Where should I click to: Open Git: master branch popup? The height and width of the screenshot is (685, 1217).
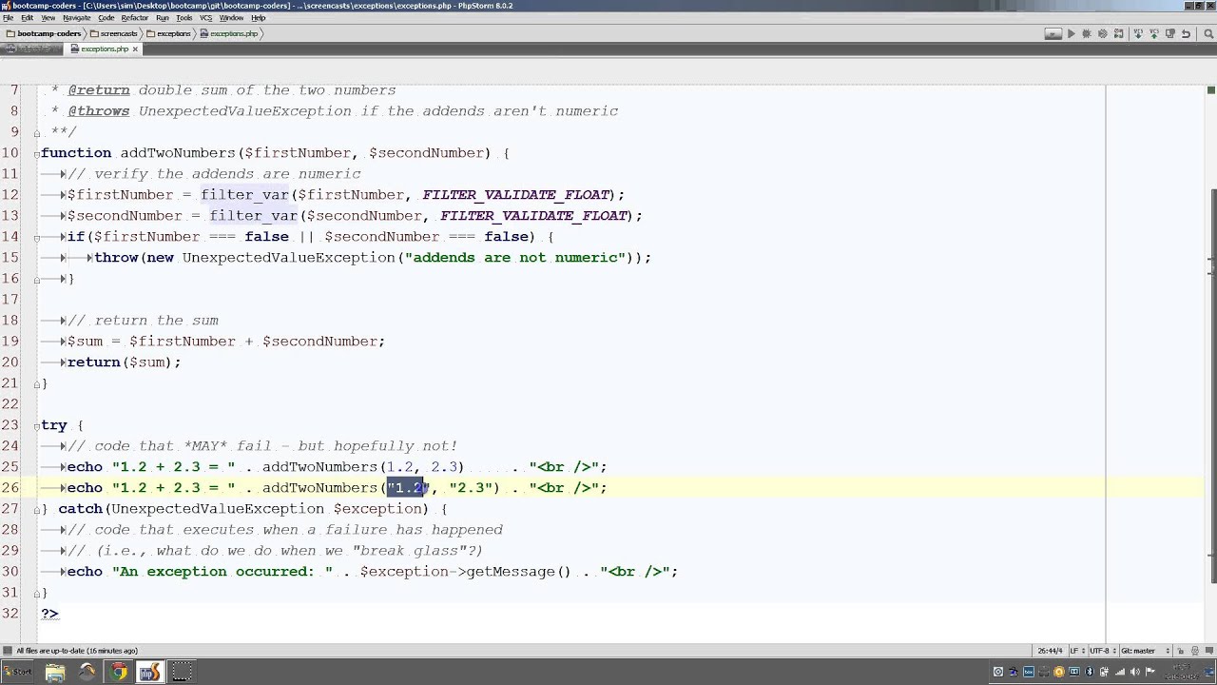click(1146, 651)
